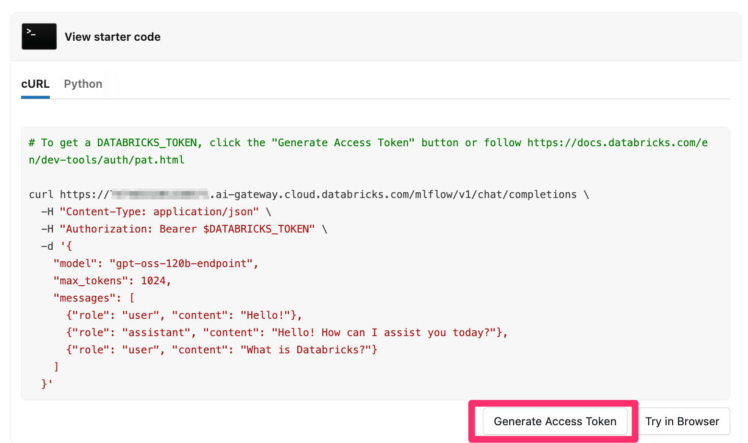Click "Generate Access Token" text in the green comment
Viewport: 748px width, 443px height.
point(343,143)
